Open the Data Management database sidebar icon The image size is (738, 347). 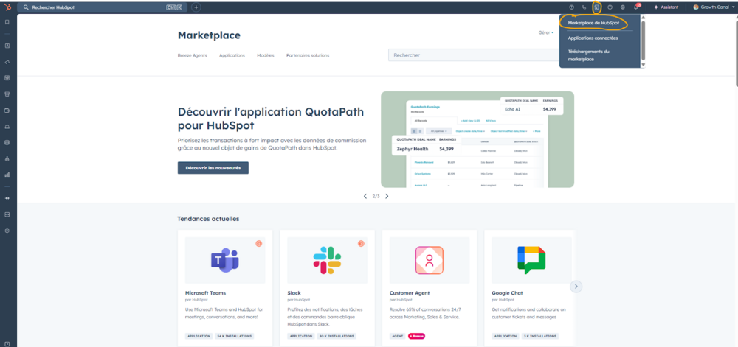pyautogui.click(x=7, y=142)
